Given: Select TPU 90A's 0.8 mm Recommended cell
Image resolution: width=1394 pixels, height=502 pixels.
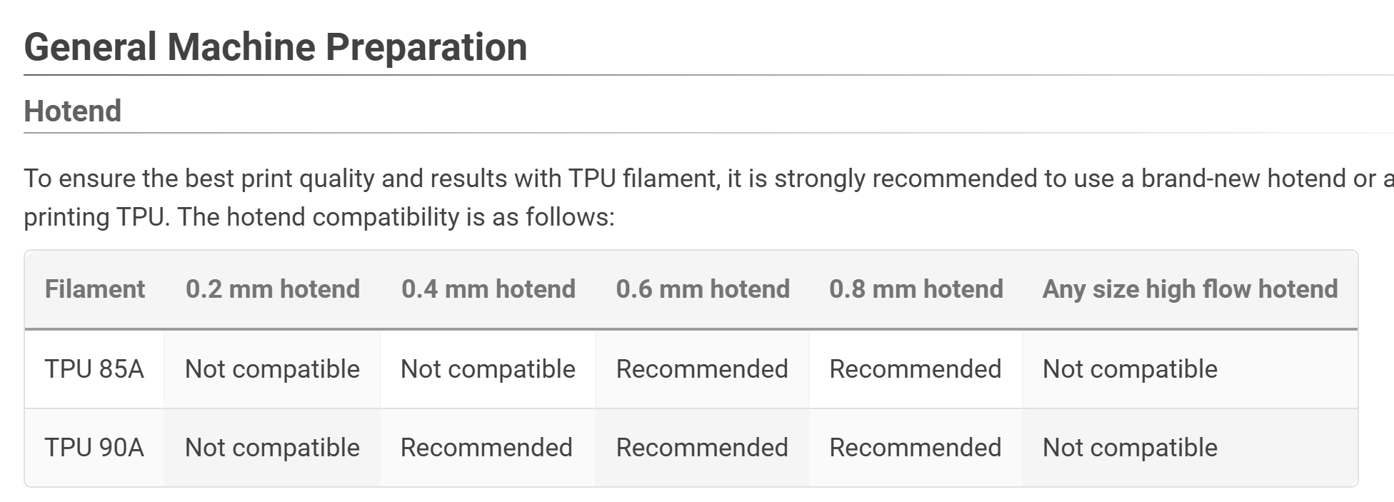Looking at the screenshot, I should (x=916, y=448).
